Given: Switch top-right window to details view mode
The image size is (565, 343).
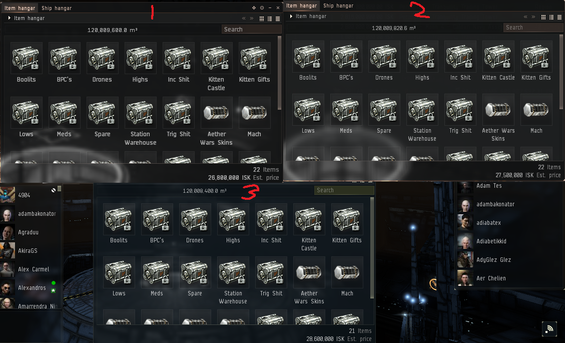Looking at the screenshot, I should tap(551, 17).
